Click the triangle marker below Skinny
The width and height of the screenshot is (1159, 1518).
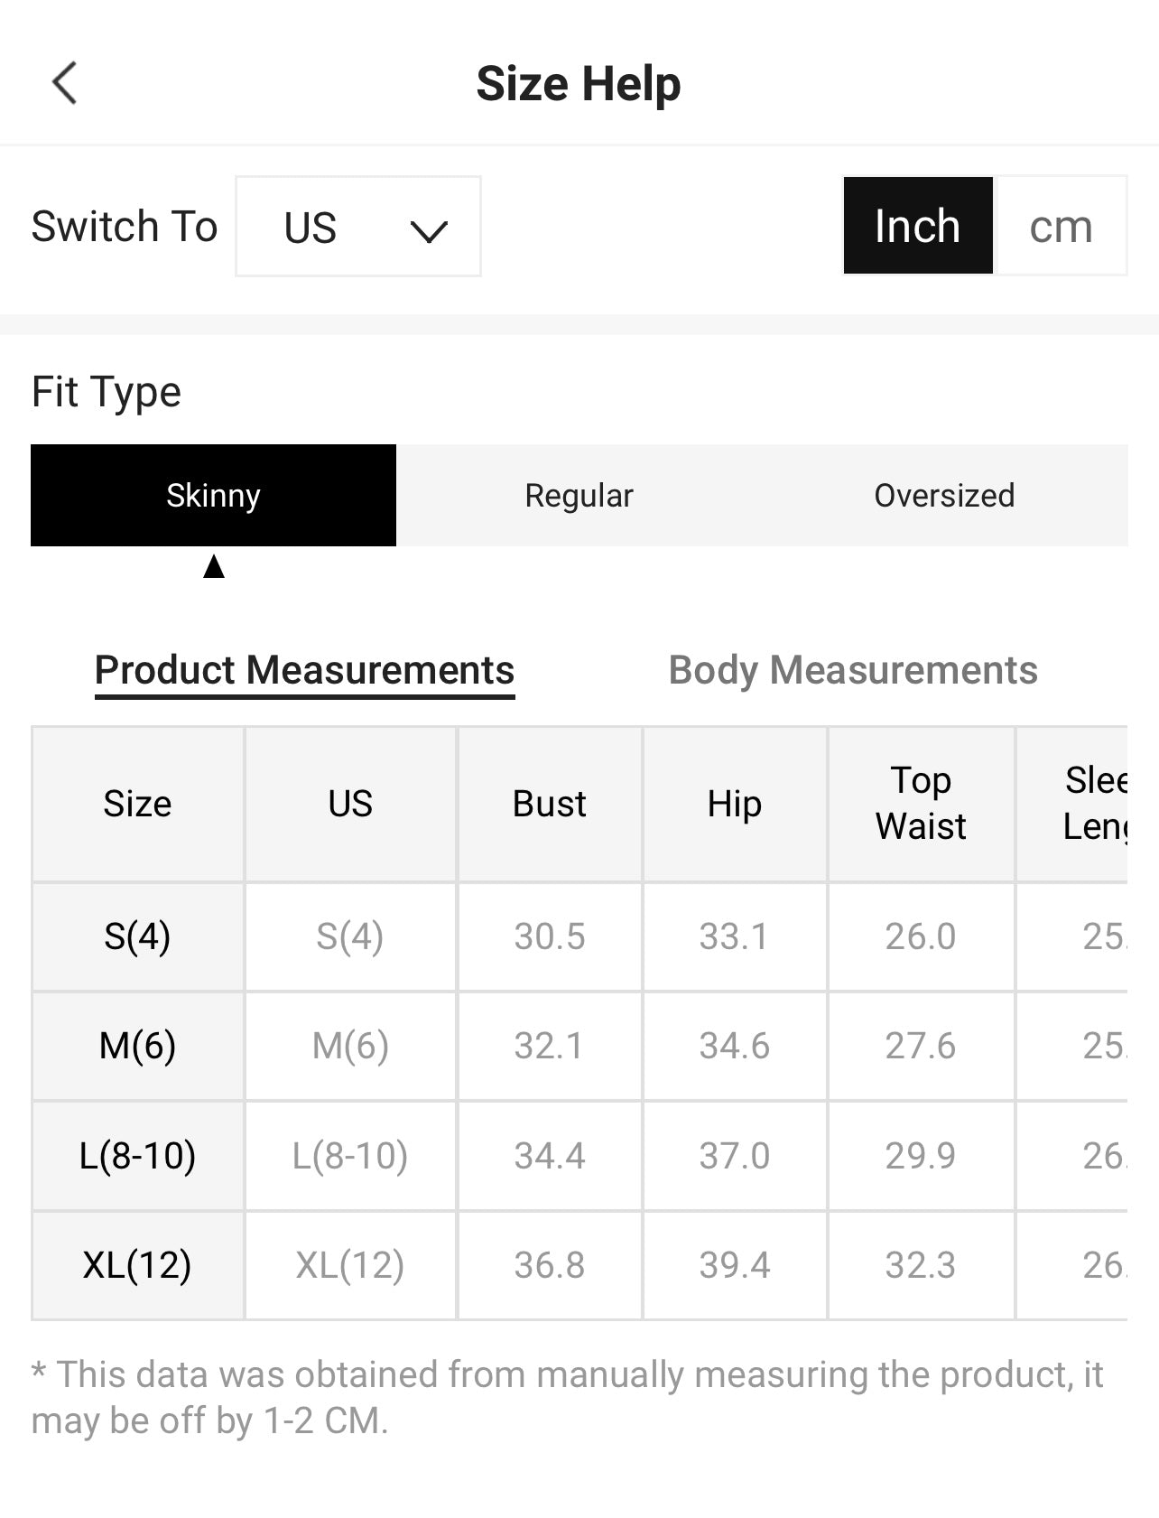[214, 567]
